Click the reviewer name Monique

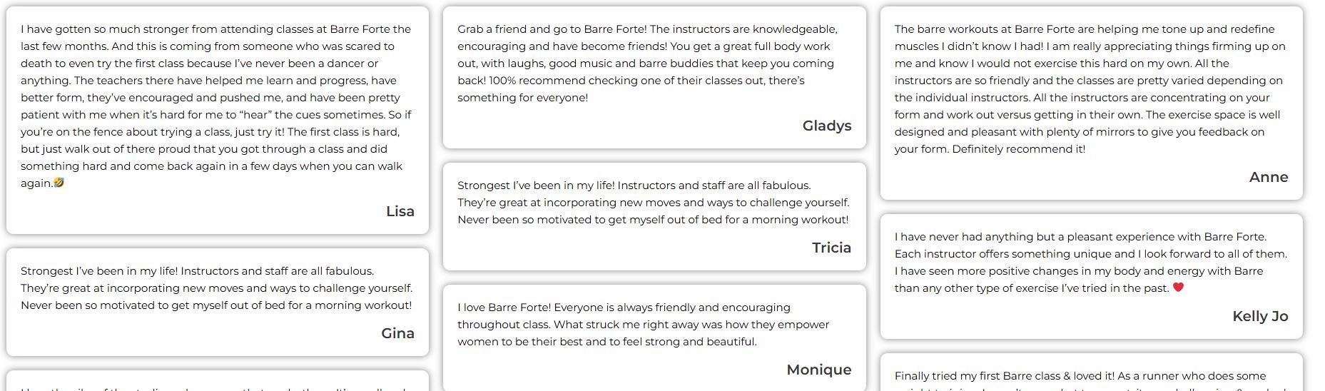click(x=818, y=370)
